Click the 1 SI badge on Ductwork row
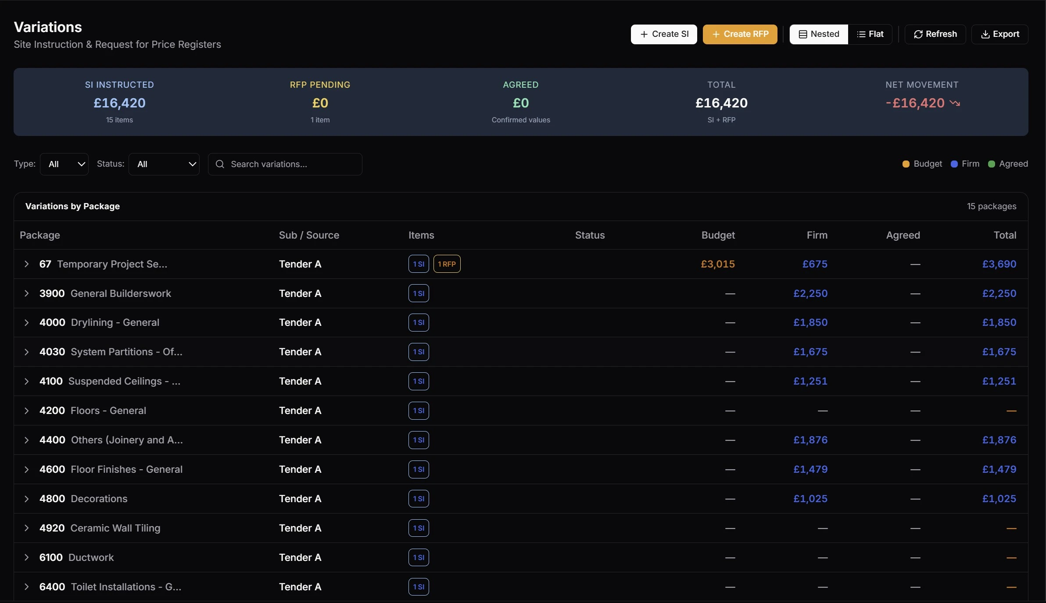1046x603 pixels. pyautogui.click(x=418, y=557)
